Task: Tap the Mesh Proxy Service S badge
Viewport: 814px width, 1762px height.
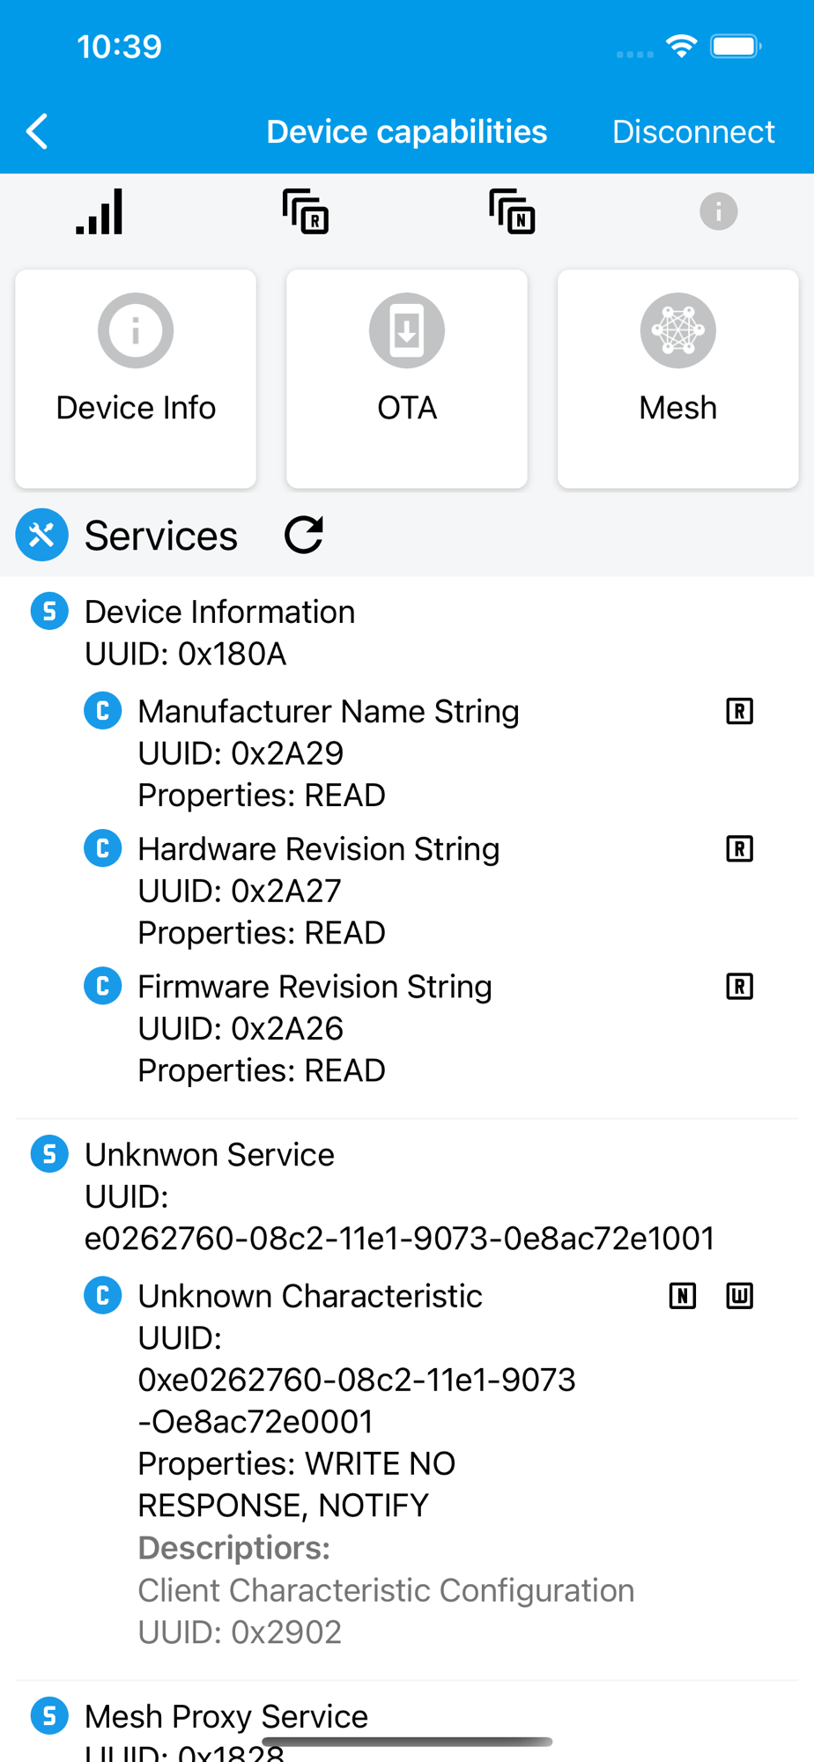Action: (49, 1715)
